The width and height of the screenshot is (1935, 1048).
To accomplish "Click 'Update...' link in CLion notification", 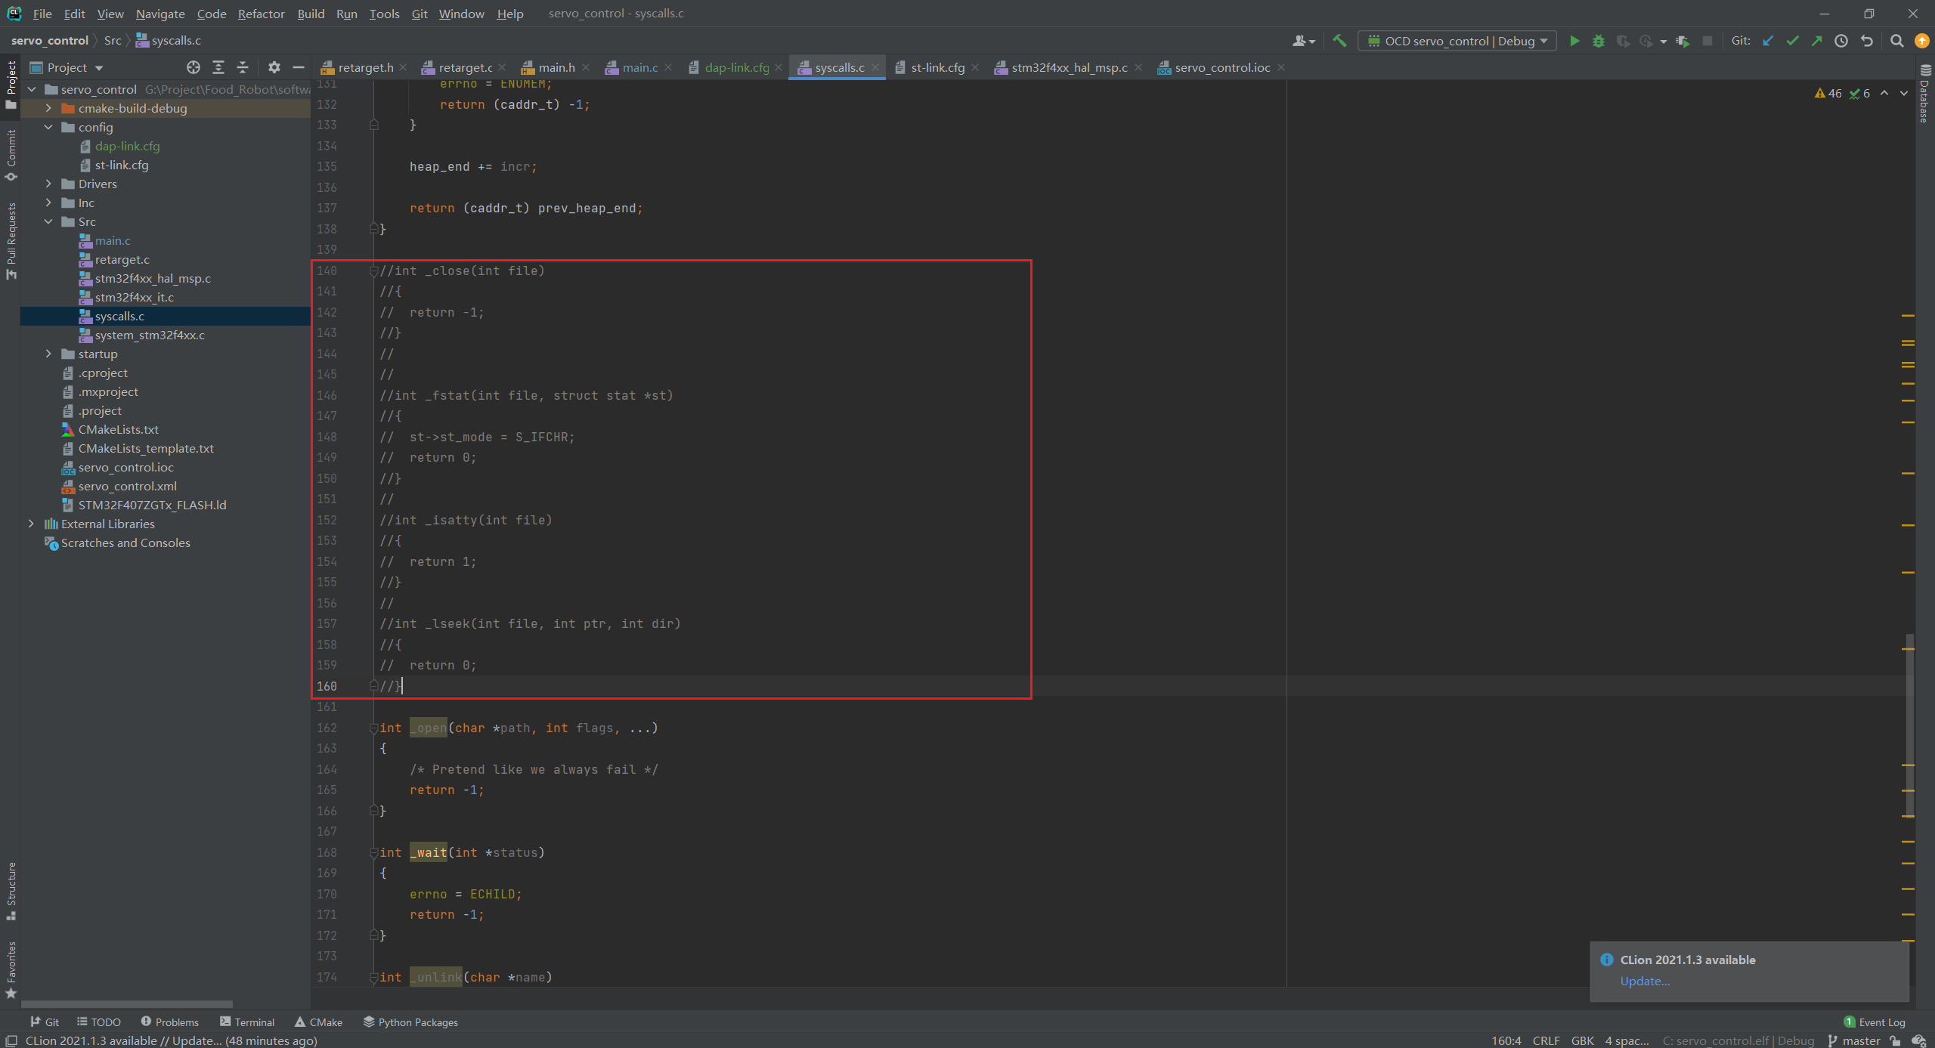I will (1645, 979).
